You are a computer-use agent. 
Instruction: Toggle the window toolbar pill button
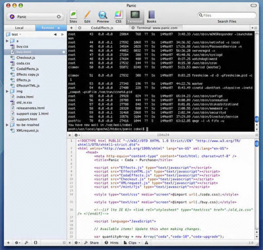[x=253, y=5]
